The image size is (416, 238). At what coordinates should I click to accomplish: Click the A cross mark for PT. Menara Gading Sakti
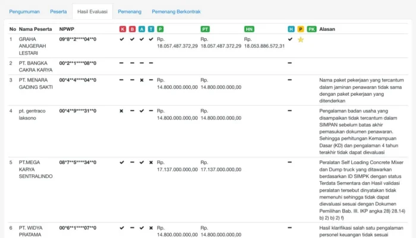[141, 80]
